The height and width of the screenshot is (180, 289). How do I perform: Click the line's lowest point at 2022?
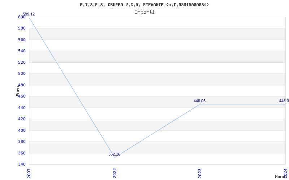click(115, 157)
